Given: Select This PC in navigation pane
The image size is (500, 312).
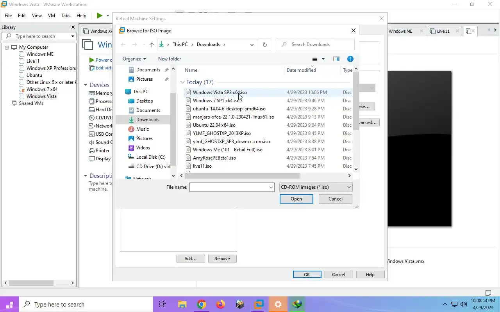Looking at the screenshot, I should 141,92.
